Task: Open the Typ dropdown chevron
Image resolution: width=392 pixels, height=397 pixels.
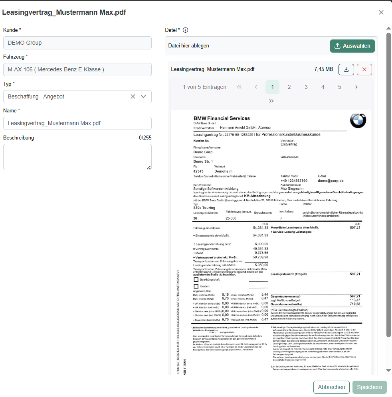Action: click(143, 96)
